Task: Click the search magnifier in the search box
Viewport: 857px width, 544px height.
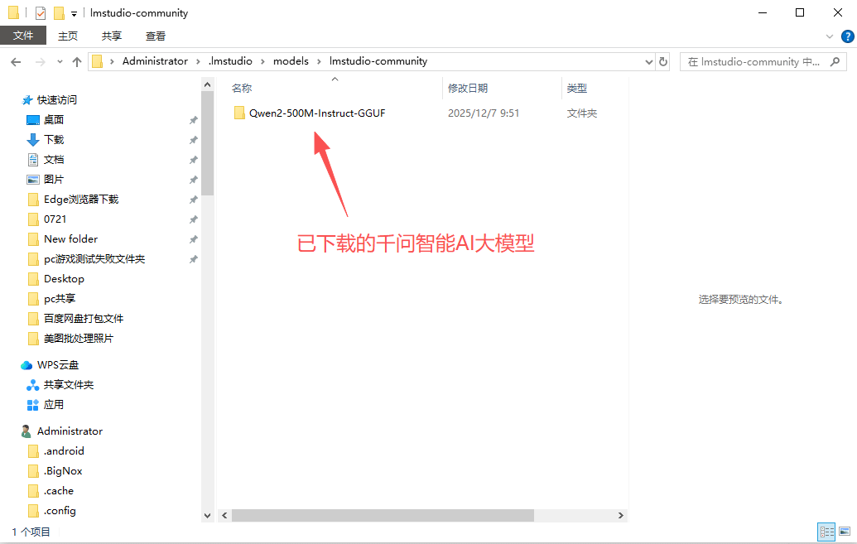Action: 835,61
